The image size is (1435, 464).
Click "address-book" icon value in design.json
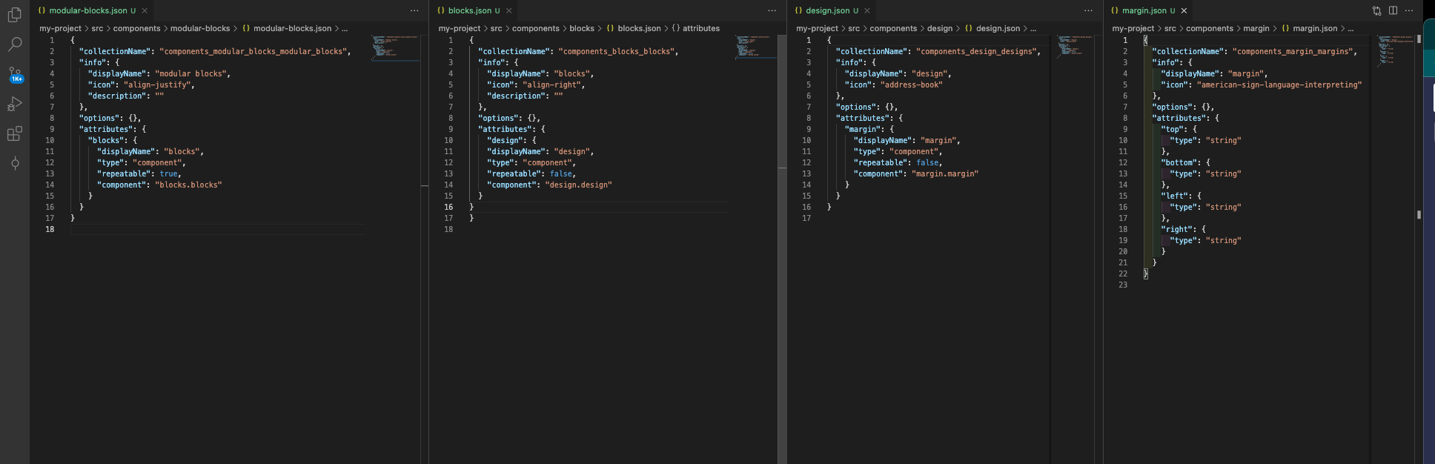coord(911,84)
